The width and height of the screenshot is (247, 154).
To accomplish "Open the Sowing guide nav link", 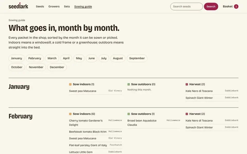I will [83, 6].
